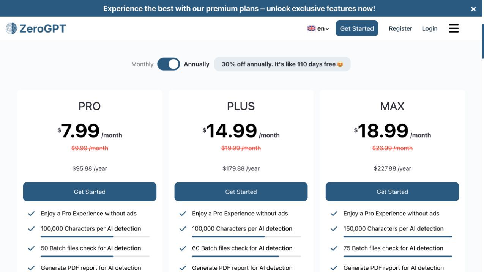484x272 pixels.
Task: Click Get Started in the header
Action: pos(357,28)
